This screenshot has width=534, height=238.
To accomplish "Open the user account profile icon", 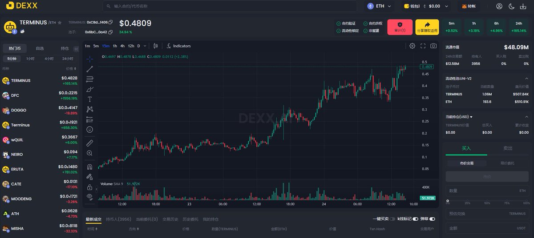I will coord(499,6).
